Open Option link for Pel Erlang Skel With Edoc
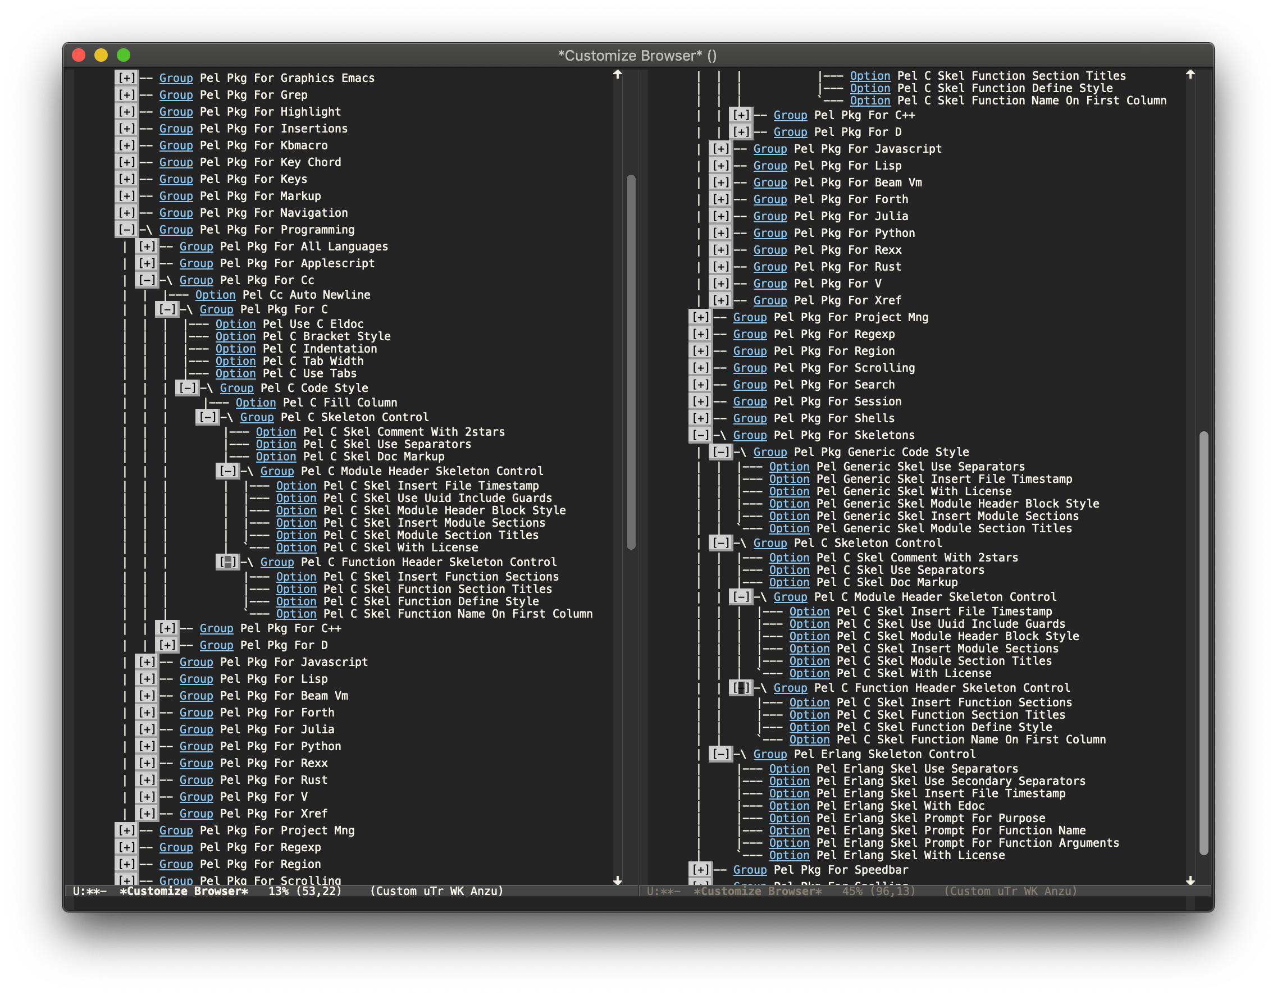Screen dimensions: 1277x995 coord(789,806)
